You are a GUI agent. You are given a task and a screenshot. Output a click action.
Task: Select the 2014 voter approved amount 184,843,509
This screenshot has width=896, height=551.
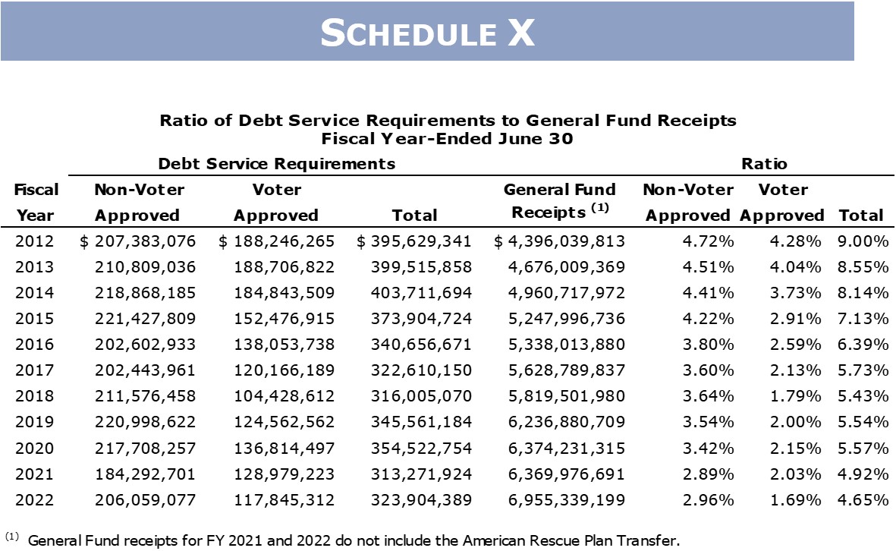tap(284, 293)
